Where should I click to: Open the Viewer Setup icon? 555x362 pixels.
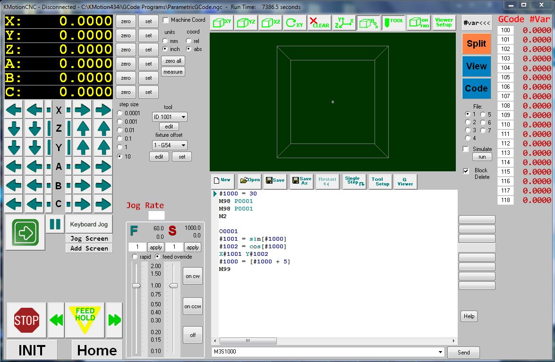click(444, 23)
